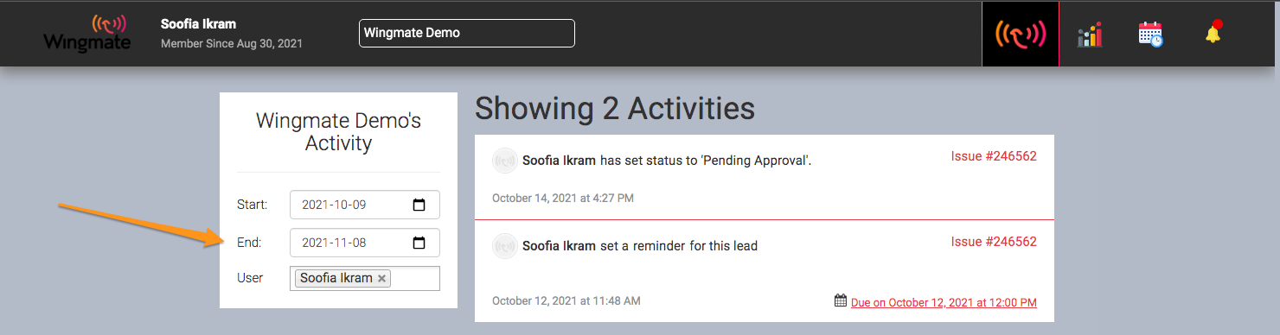Click Soofia Ikram name in the header

click(x=198, y=24)
